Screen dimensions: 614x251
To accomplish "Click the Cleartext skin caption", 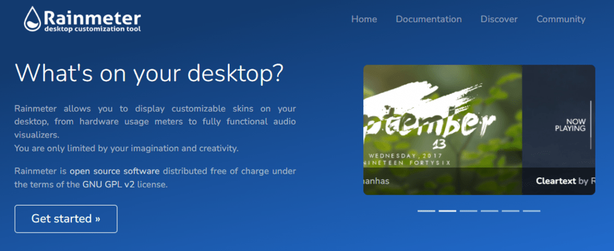I will point(565,181).
